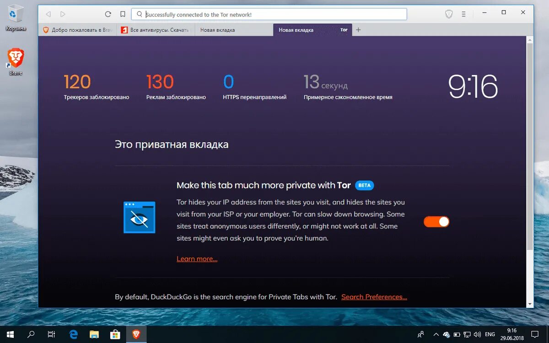Open the 'Learn more...' link
549x343 pixels.
coord(197,259)
